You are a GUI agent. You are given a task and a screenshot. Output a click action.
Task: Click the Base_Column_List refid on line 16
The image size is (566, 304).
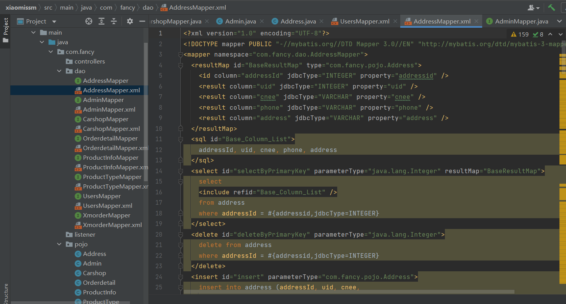293,192
